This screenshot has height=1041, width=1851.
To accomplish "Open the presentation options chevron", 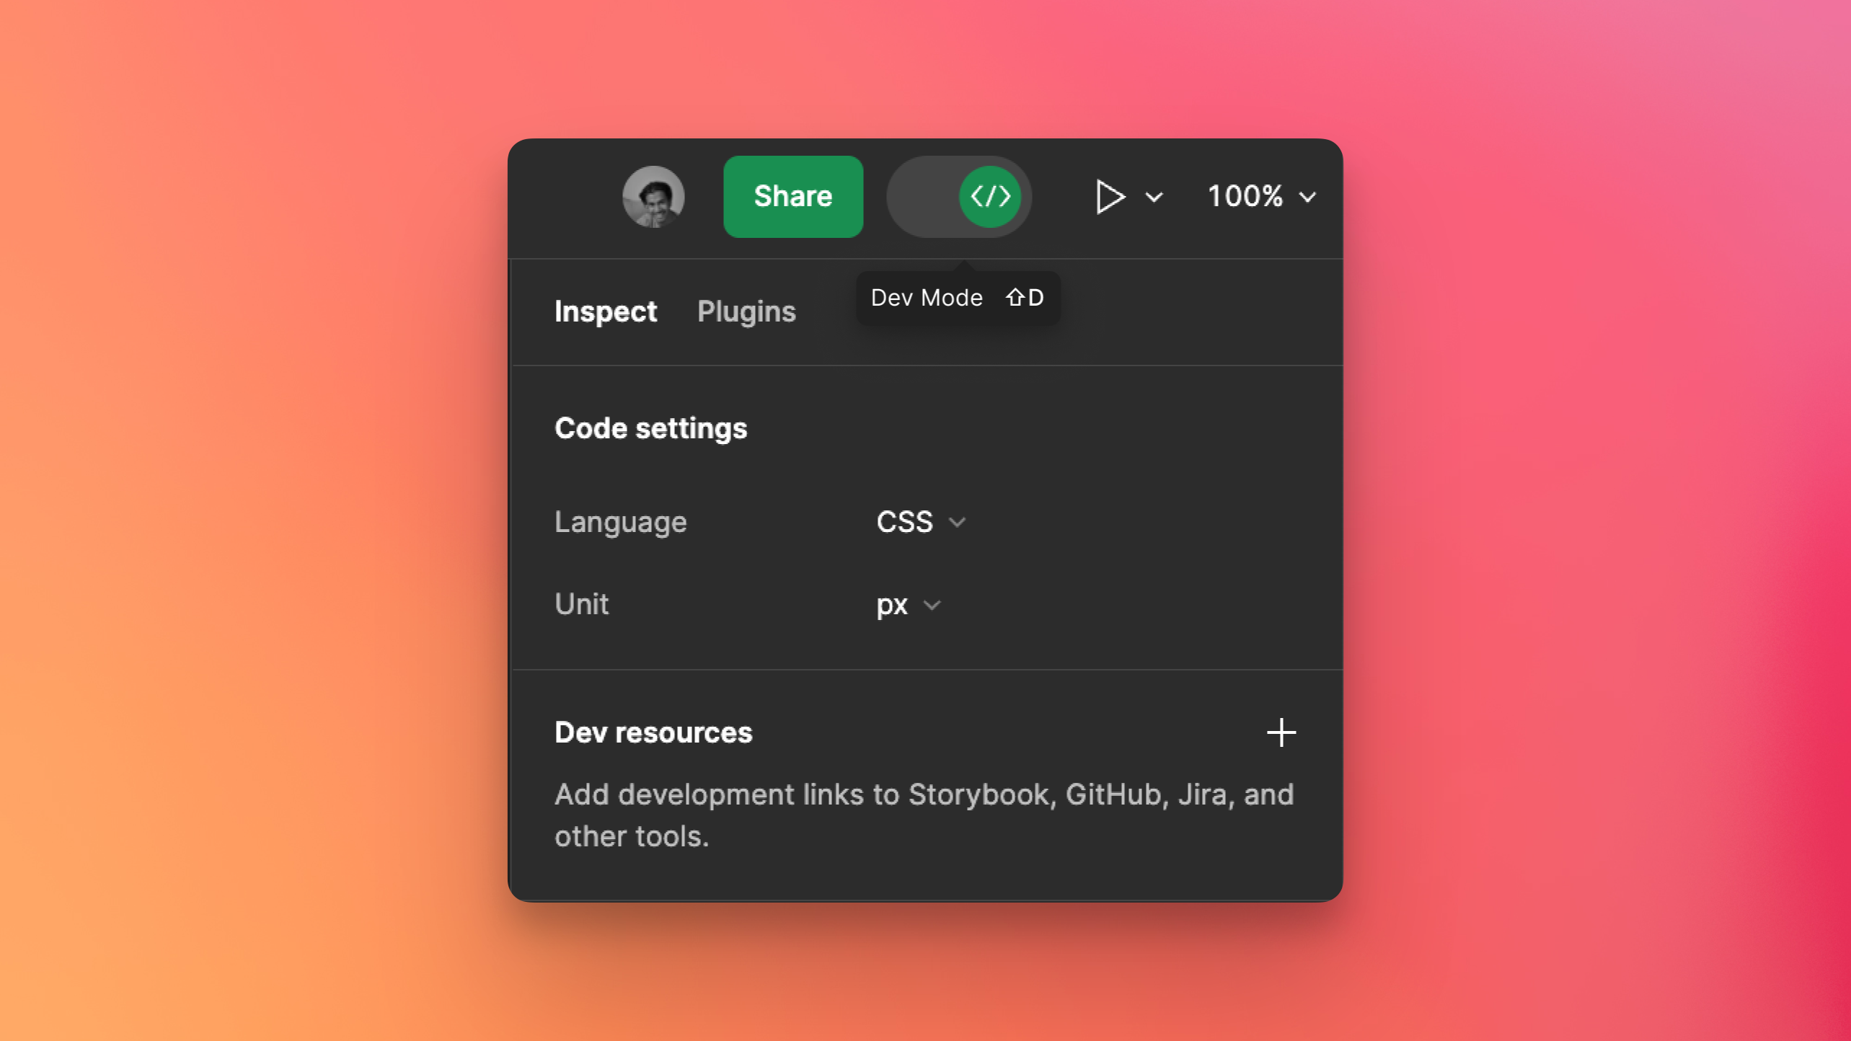I will pyautogui.click(x=1154, y=198).
